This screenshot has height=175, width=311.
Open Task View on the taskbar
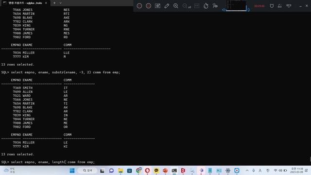click(x=102, y=171)
